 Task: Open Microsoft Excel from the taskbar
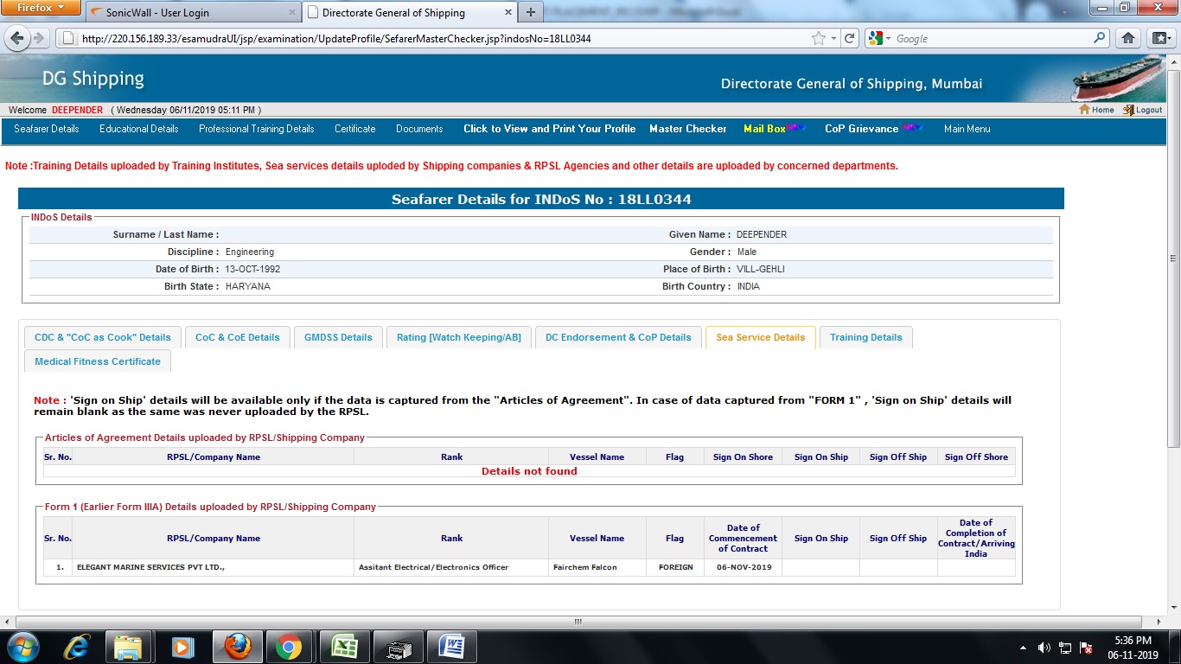(343, 647)
